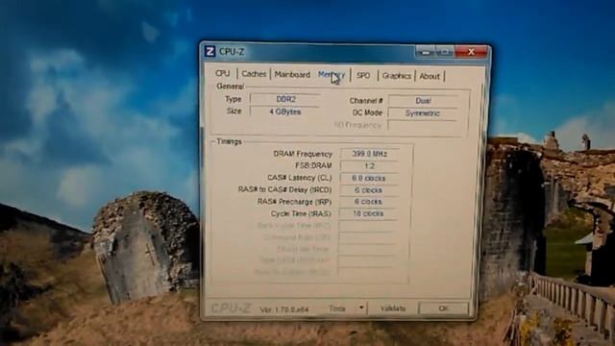615x346 pixels.
Task: Open the Tools dropdown arrow
Action: 361,308
